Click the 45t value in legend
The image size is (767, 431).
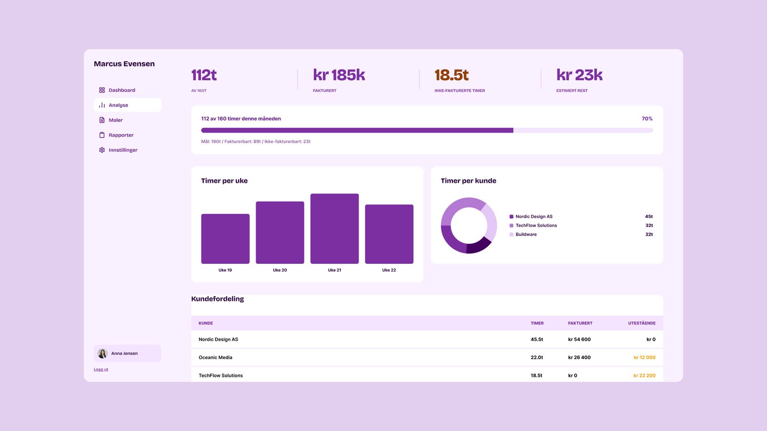point(649,216)
